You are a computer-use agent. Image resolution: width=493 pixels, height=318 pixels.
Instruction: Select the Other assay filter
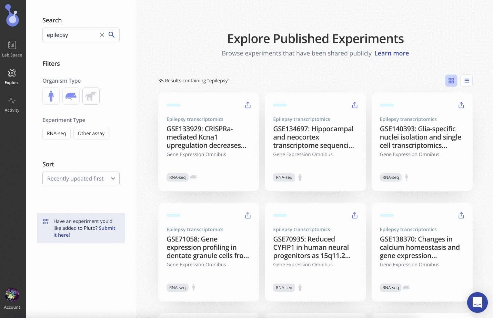pyautogui.click(x=91, y=133)
